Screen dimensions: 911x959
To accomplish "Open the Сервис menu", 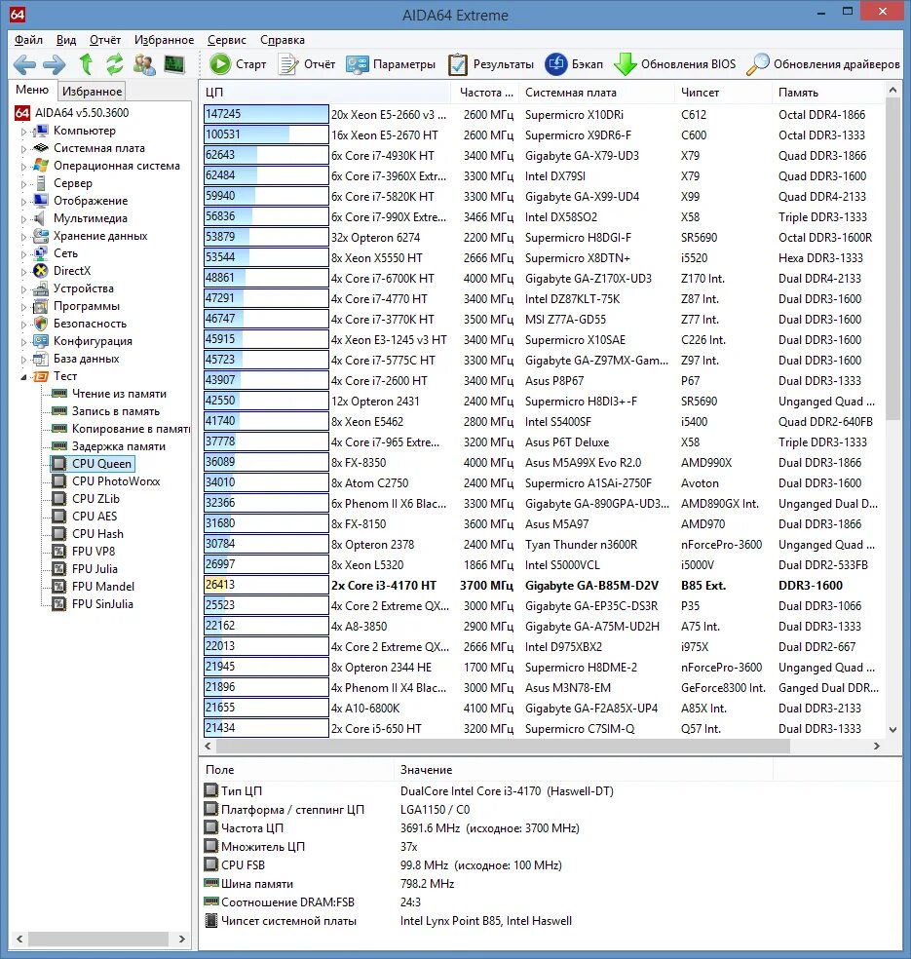I will (227, 40).
